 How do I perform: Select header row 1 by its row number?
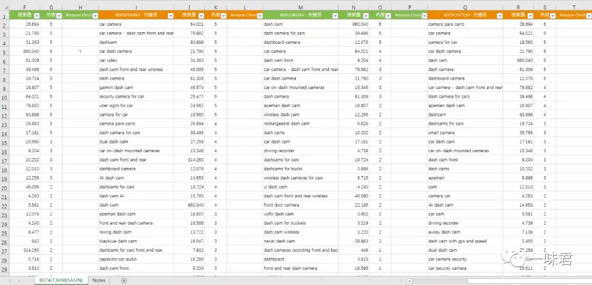tap(4, 15)
